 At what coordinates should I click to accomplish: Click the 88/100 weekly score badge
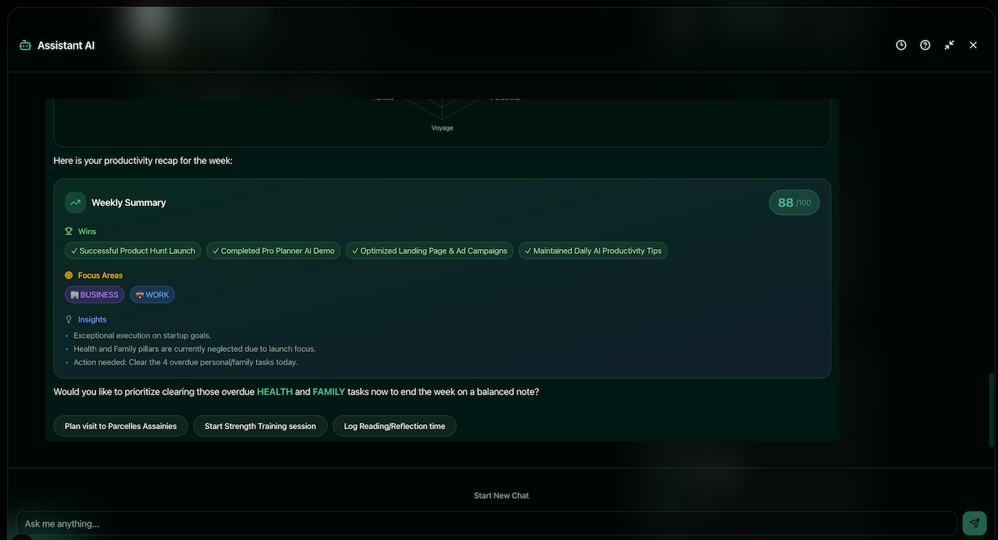(x=793, y=202)
